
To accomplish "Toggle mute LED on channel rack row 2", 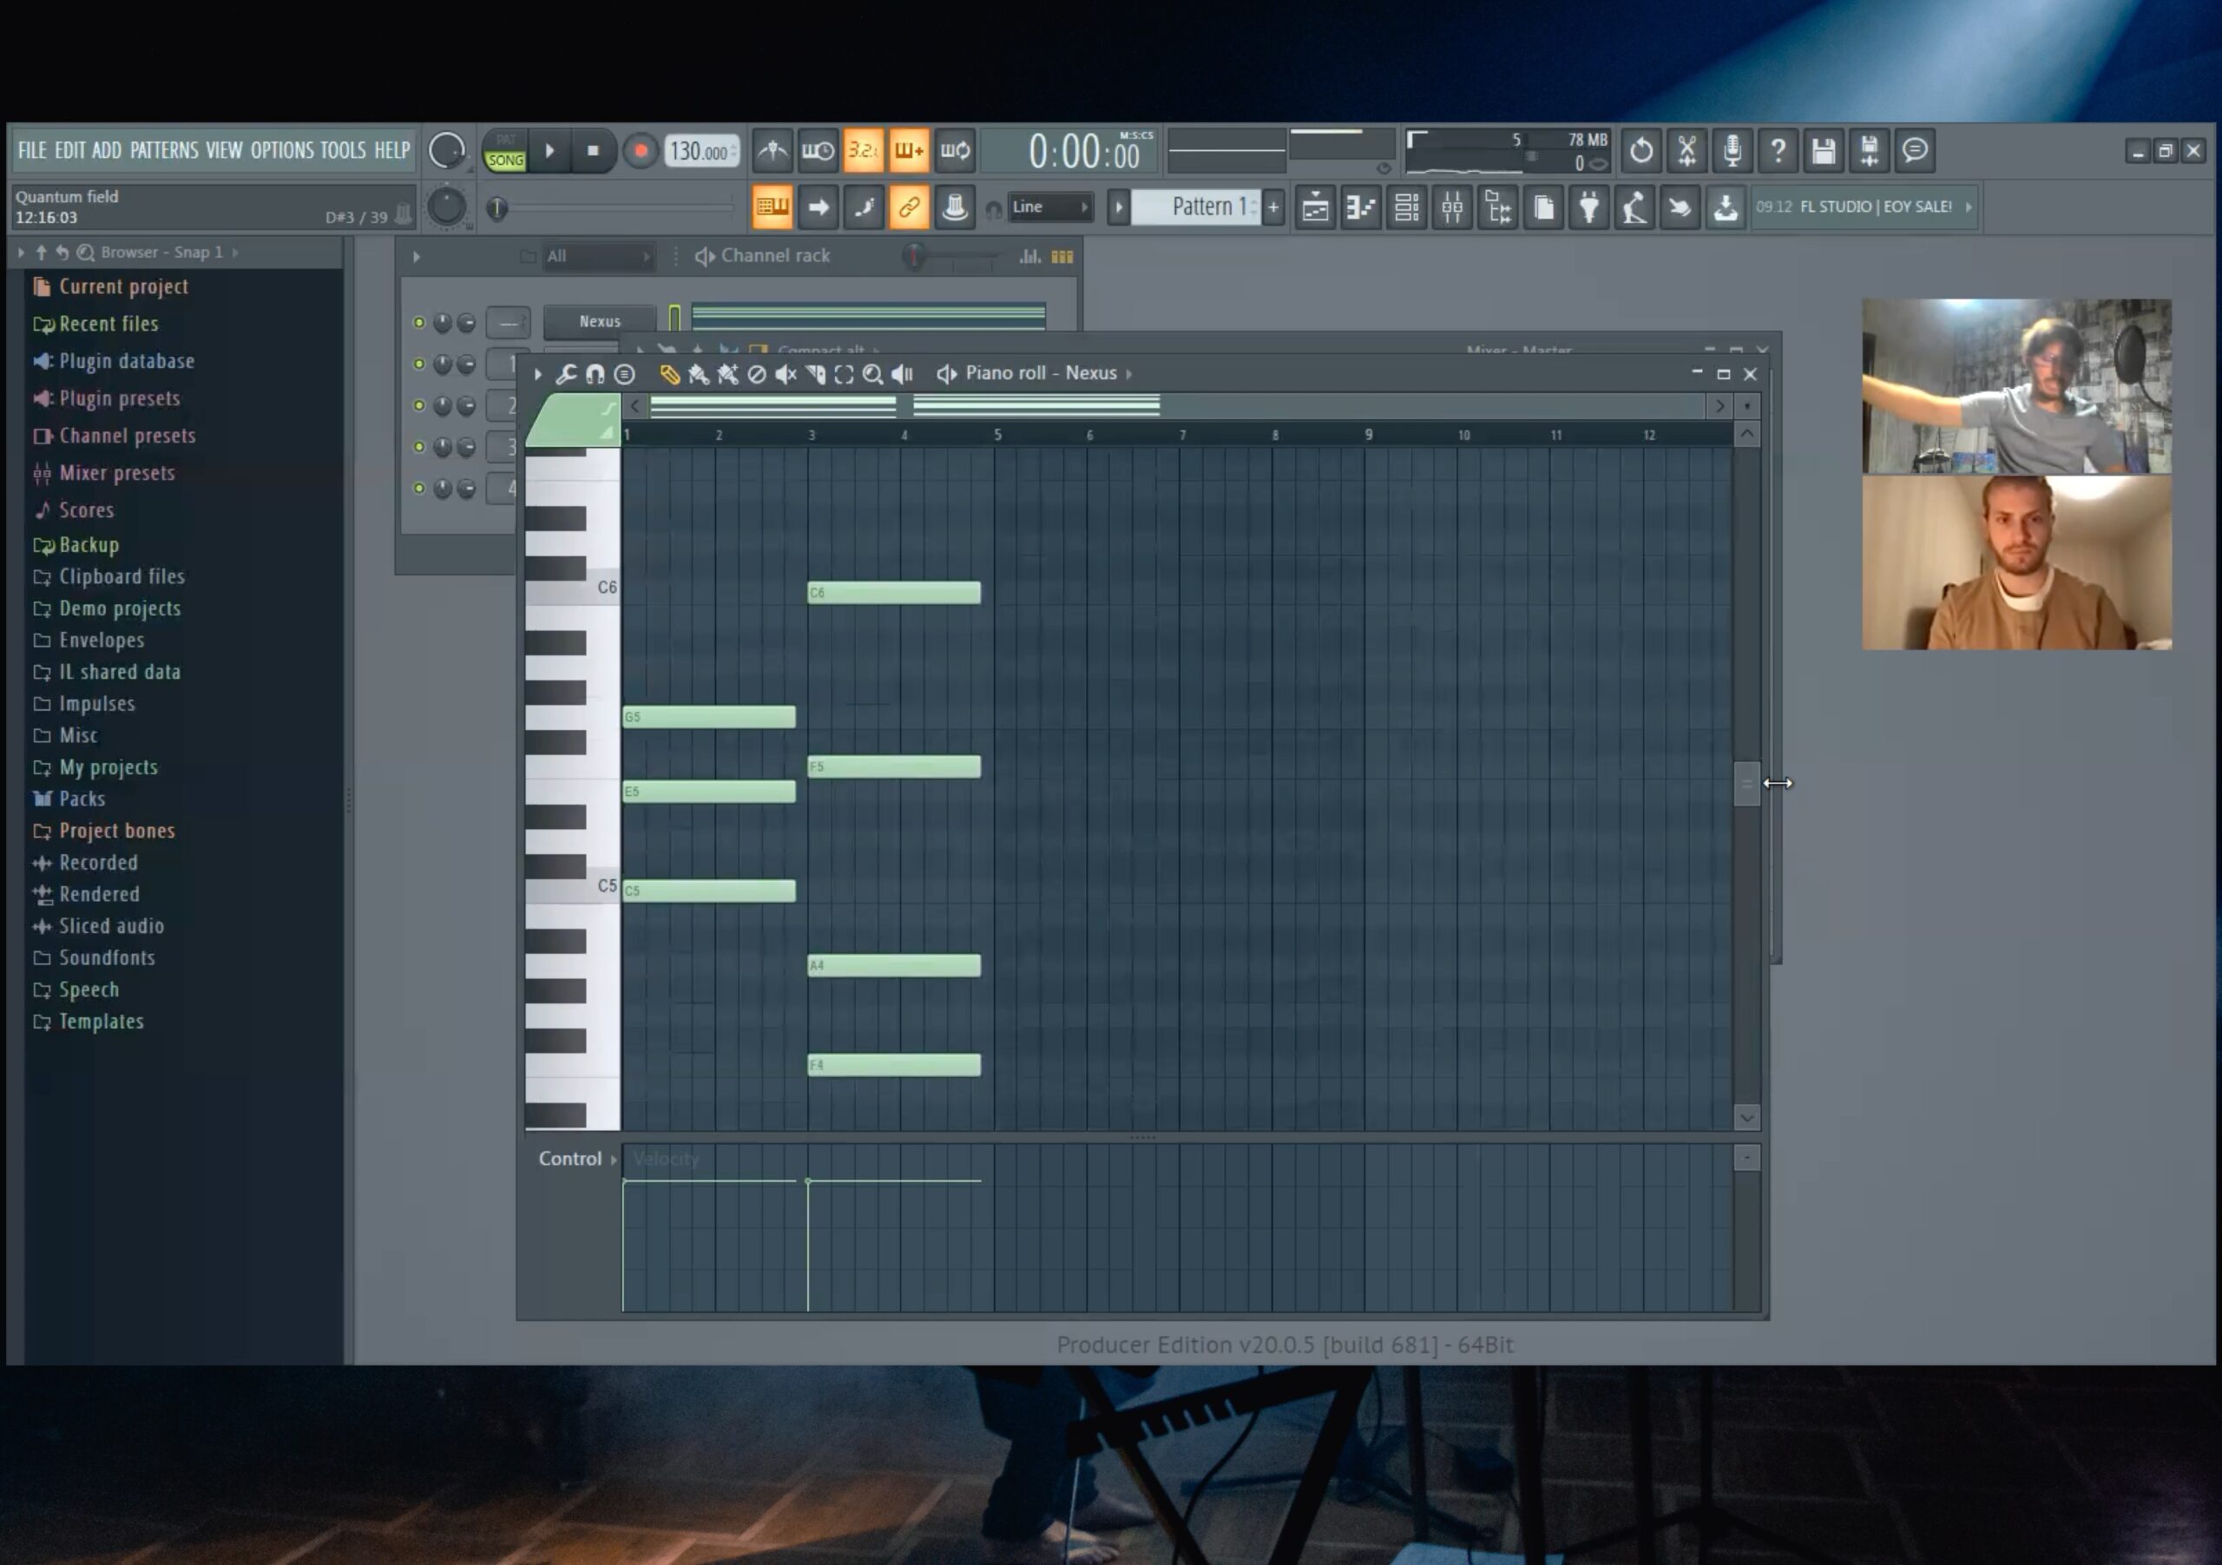I will point(419,405).
